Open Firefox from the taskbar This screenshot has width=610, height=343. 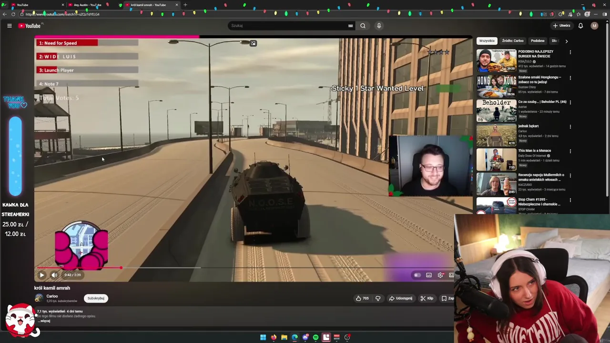(x=274, y=337)
